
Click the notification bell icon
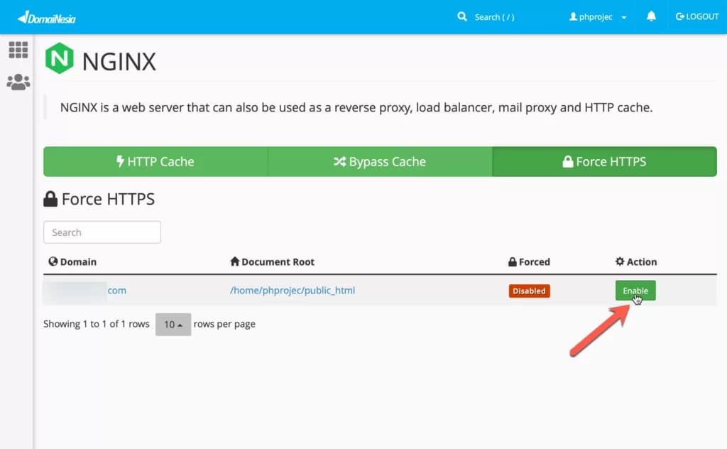[x=651, y=16]
